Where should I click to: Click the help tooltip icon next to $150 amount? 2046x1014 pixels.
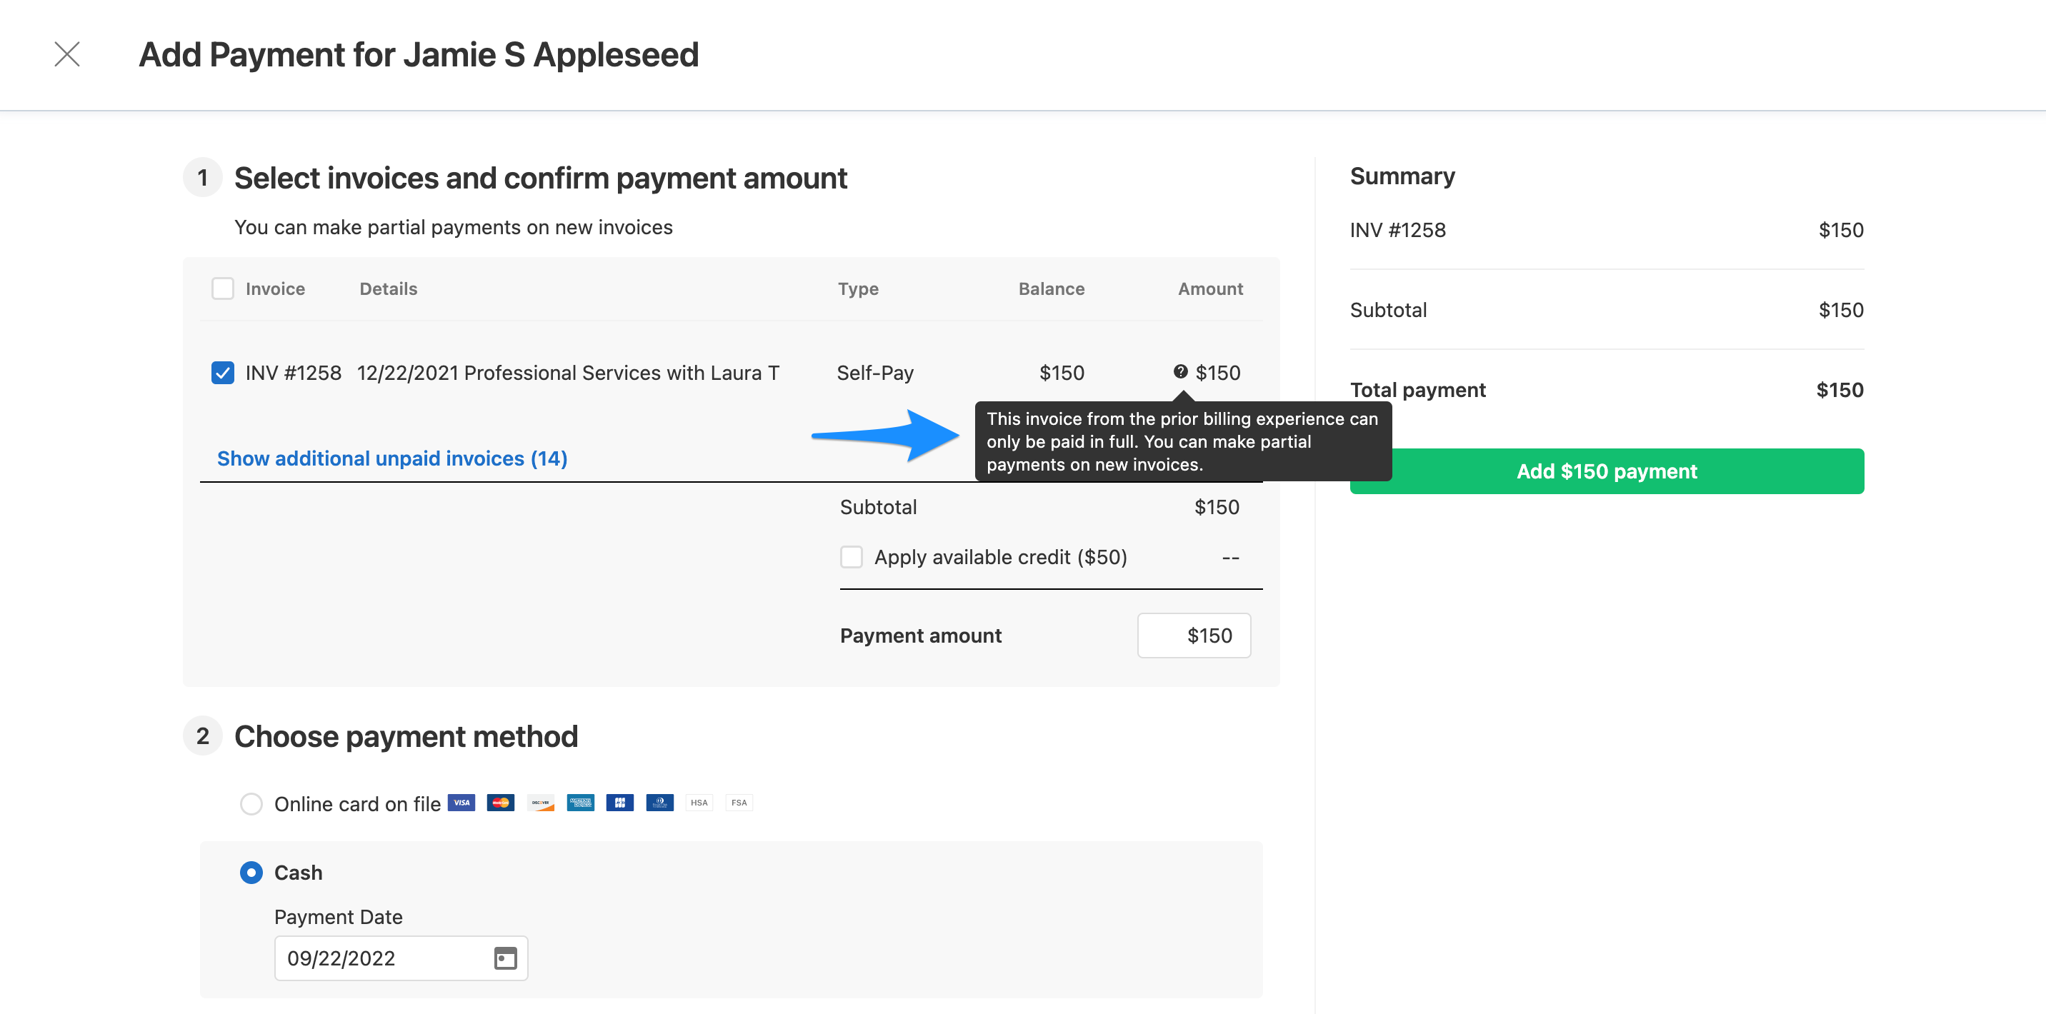pyautogui.click(x=1180, y=371)
